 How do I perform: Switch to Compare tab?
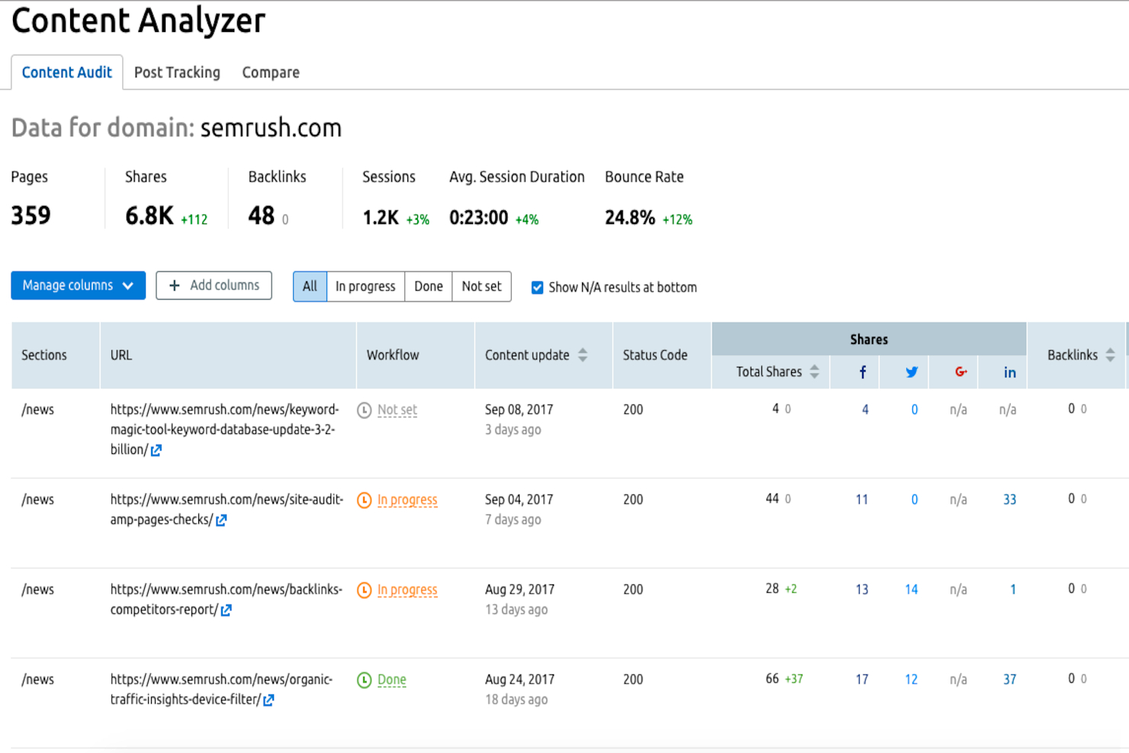click(x=271, y=72)
